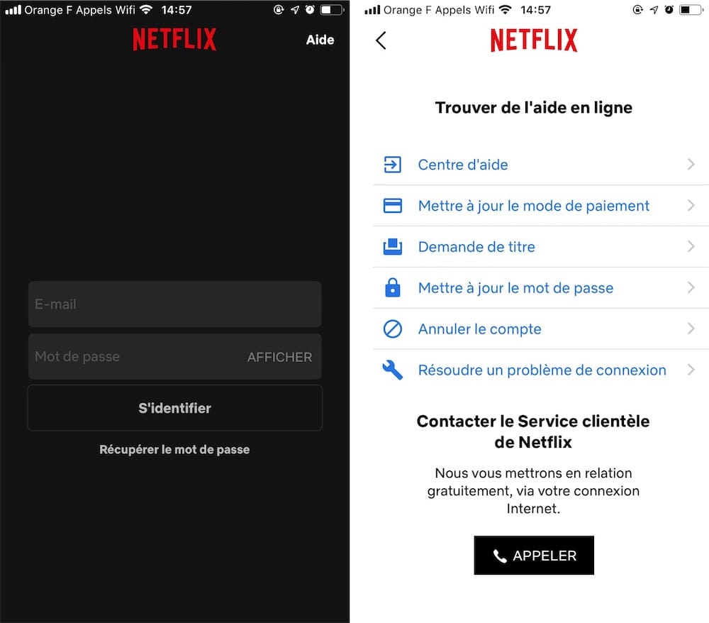Screen dimensions: 709x623
Task: Click the Demande de titre inbox icon
Action: click(392, 247)
